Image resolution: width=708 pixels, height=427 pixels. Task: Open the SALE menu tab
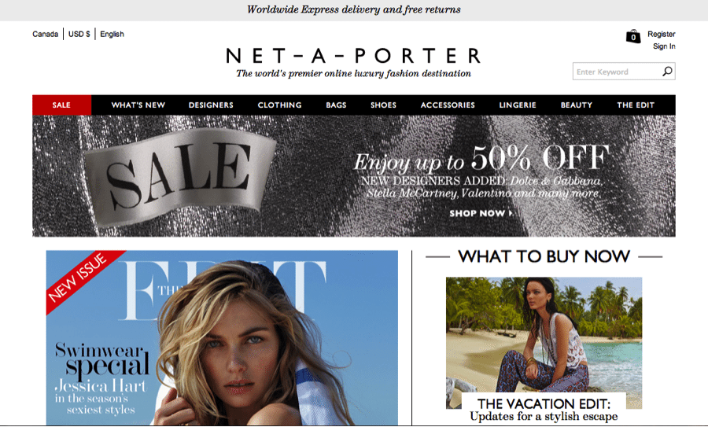(61, 105)
